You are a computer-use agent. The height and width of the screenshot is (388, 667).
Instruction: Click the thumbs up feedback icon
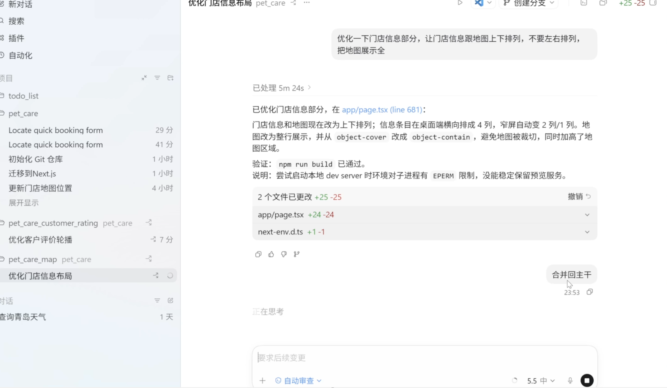tap(271, 254)
